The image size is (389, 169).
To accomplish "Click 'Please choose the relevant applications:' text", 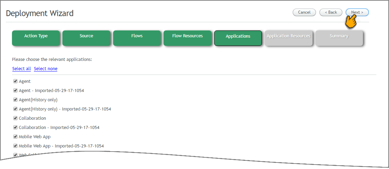I will [52, 60].
